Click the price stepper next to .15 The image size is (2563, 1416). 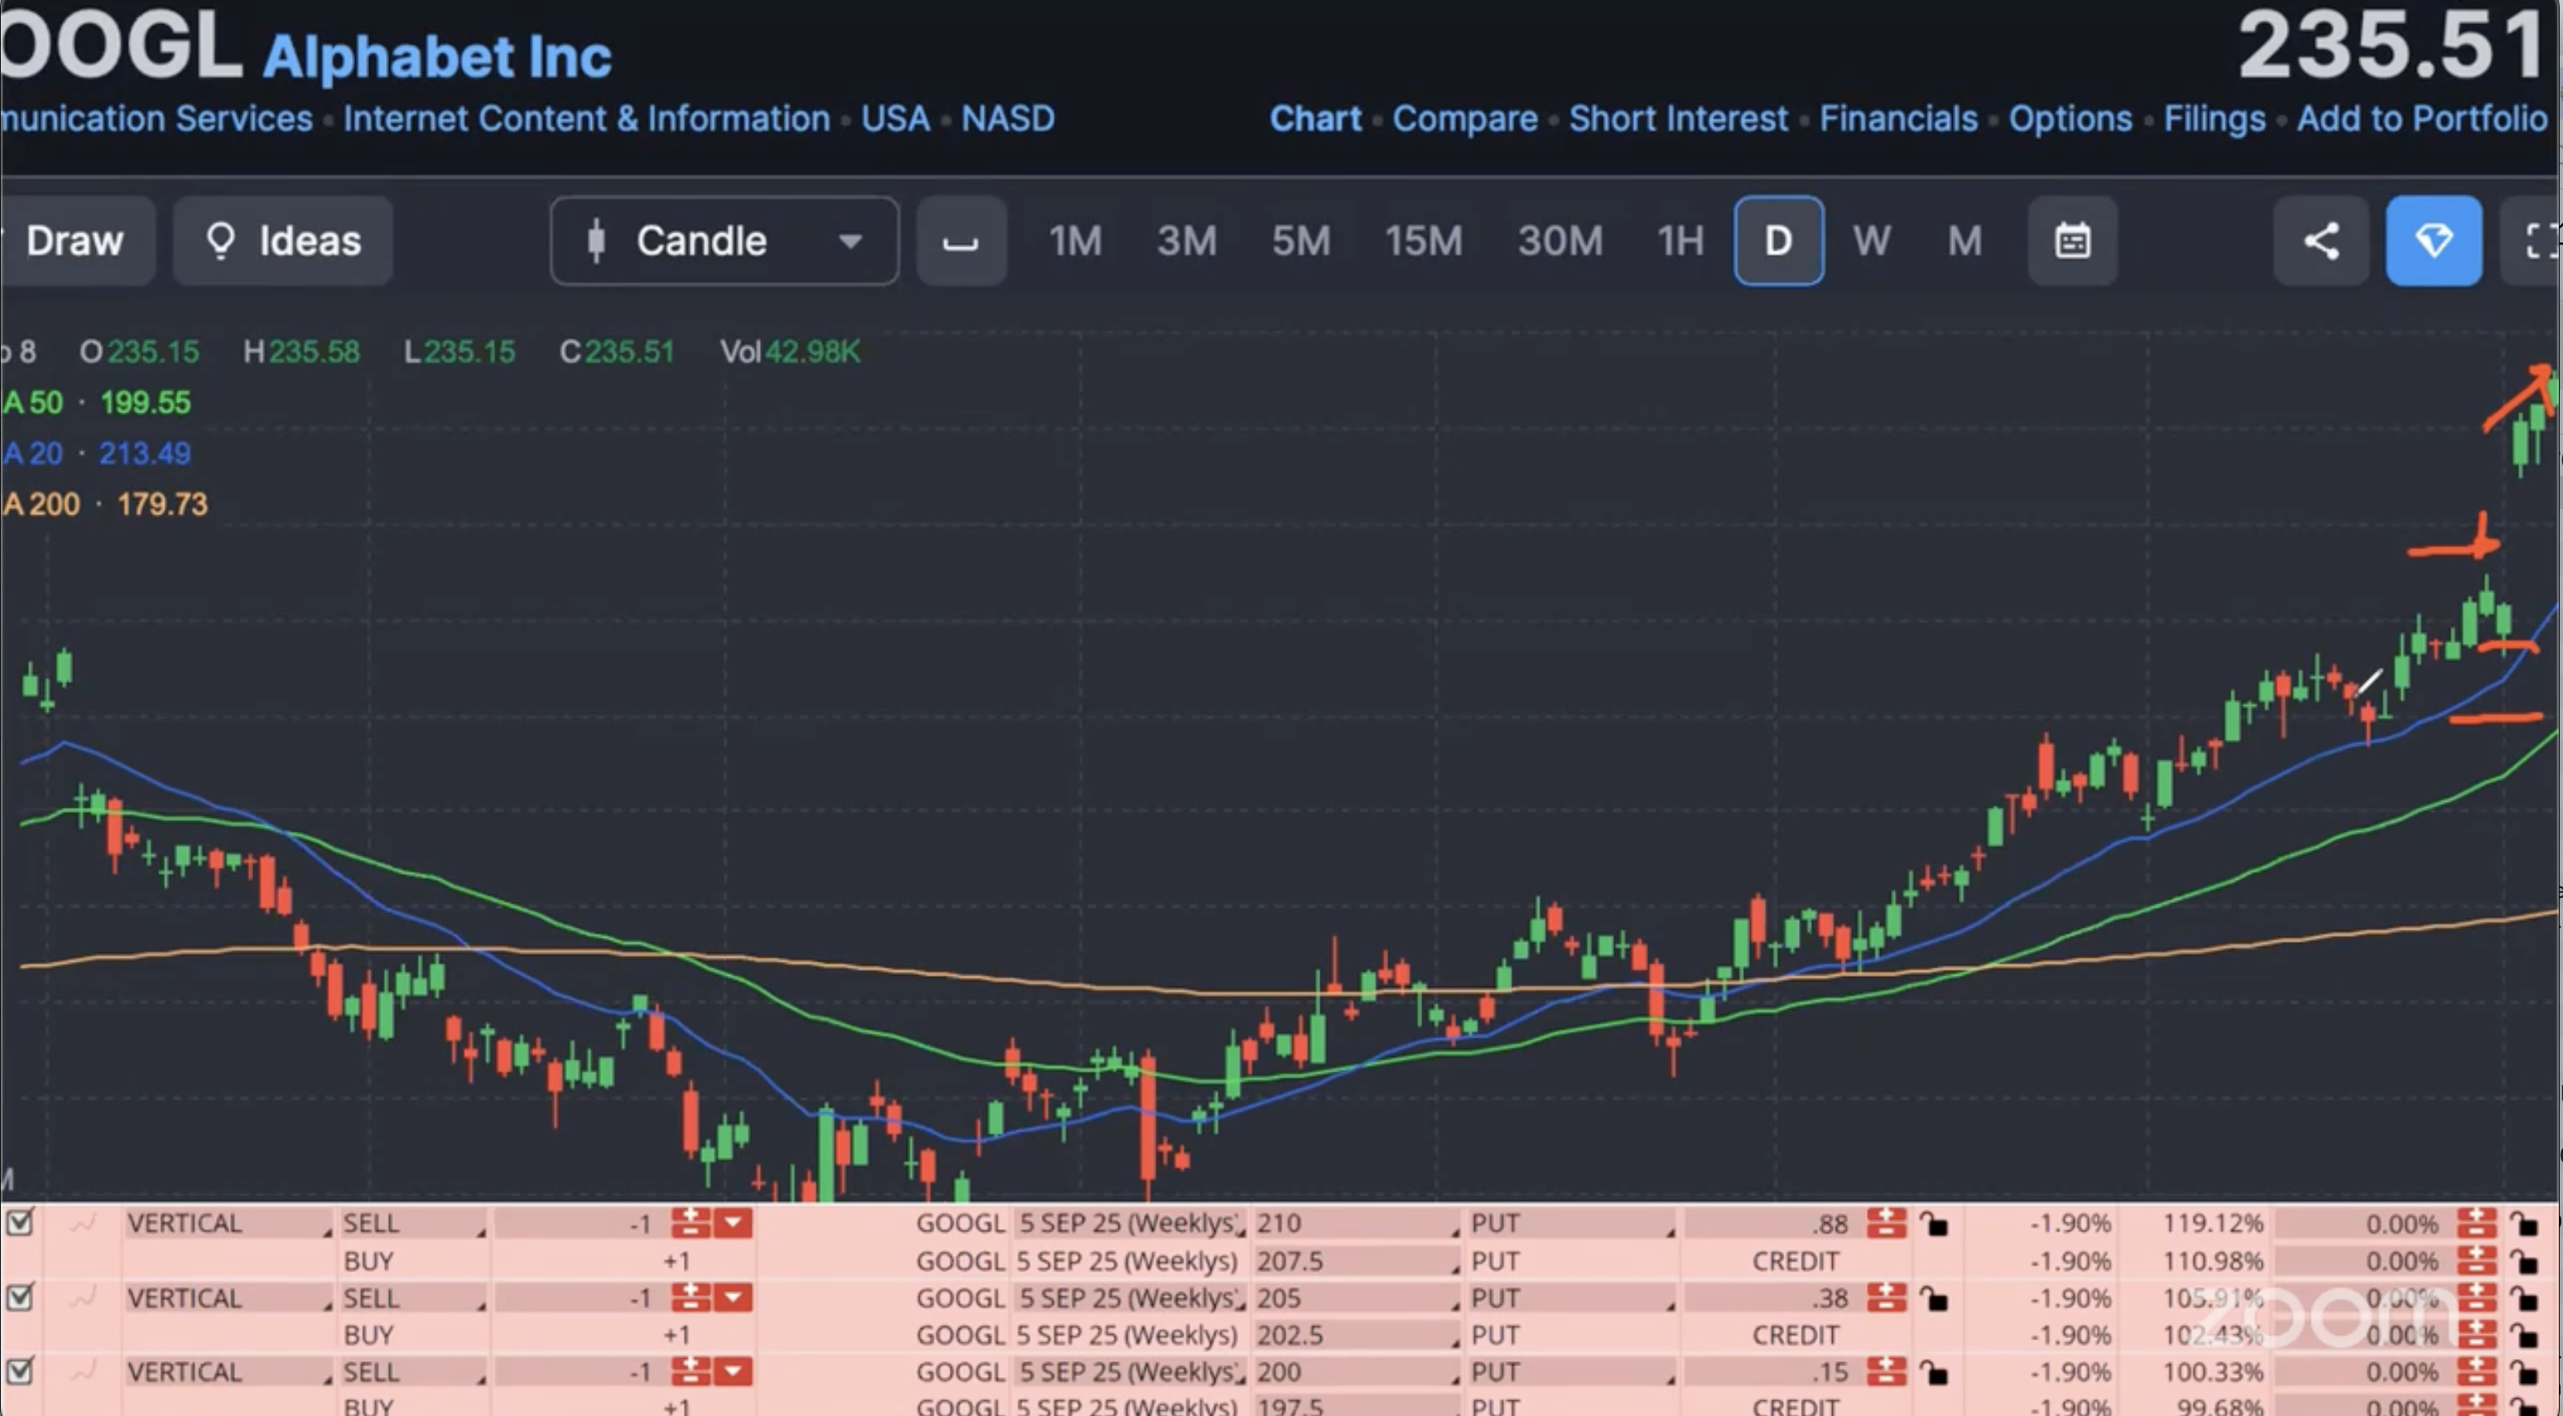[1886, 1372]
